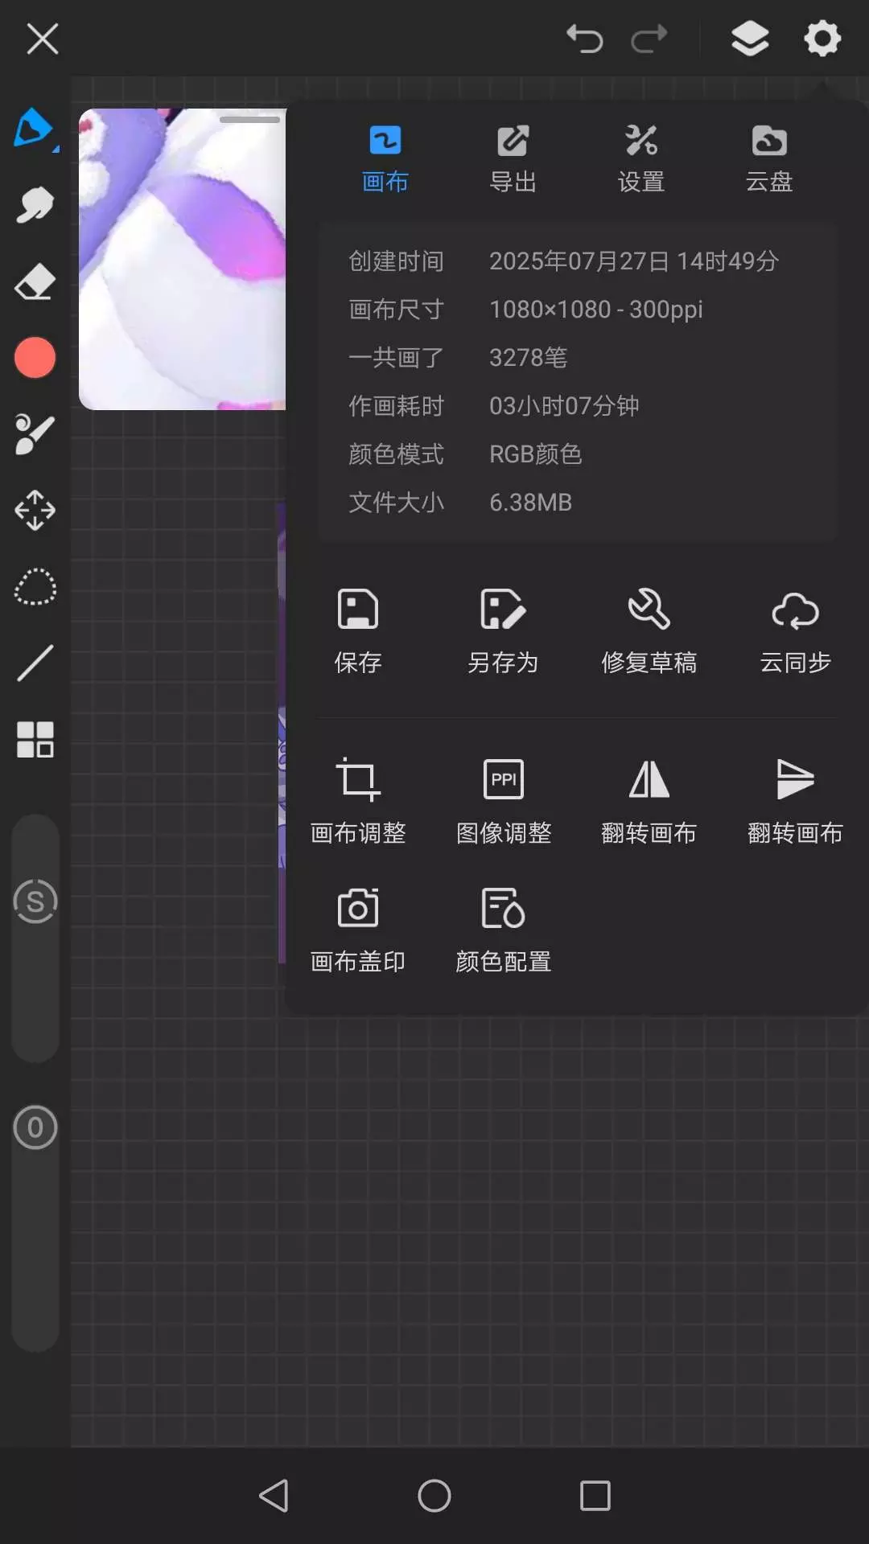Select the lasso selection tool

point(35,586)
